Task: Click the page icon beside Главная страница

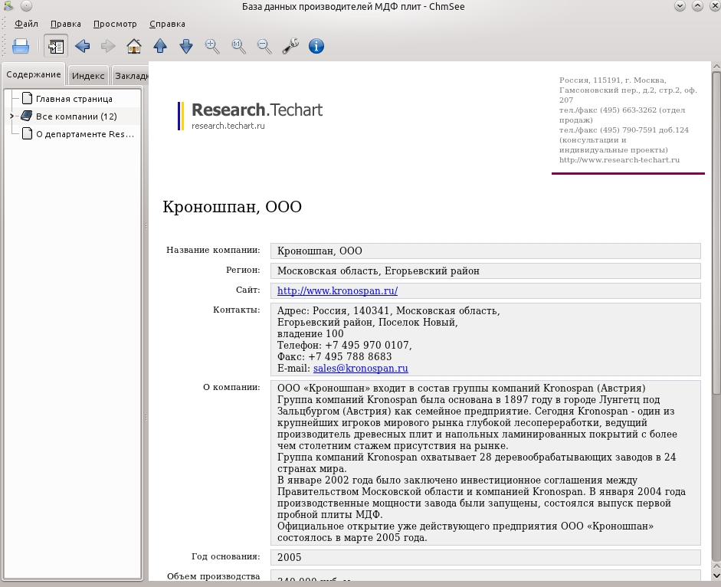Action: pyautogui.click(x=27, y=98)
